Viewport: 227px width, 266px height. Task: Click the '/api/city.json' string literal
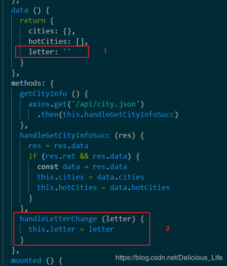pyautogui.click(x=105, y=104)
